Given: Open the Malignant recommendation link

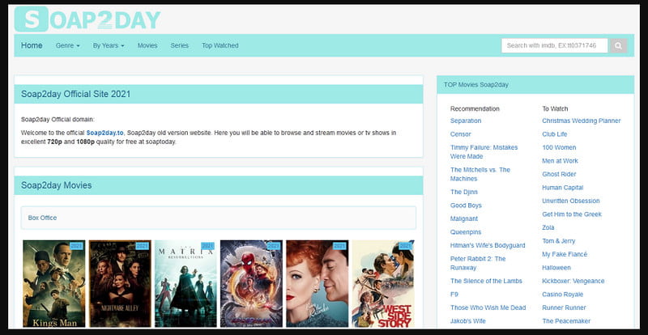Looking at the screenshot, I should pyautogui.click(x=465, y=218).
